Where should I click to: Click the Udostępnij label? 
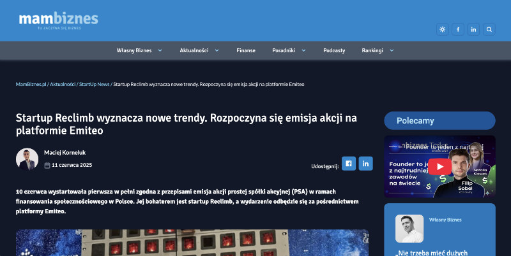[x=325, y=166]
